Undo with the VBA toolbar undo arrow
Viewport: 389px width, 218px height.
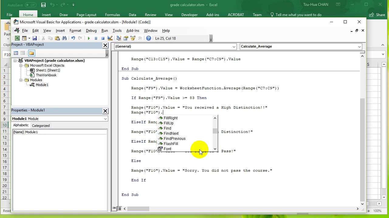click(73, 38)
